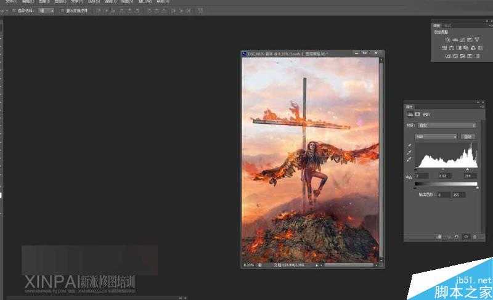Screen dimensions: 493x300
Task: Switch to the Masks icon in Properties
Action: point(417,115)
